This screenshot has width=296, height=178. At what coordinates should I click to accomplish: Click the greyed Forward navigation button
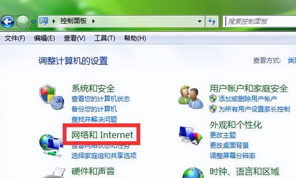pos(23,22)
